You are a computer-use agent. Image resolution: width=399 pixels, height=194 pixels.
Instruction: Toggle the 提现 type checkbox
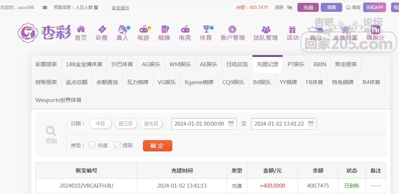pos(117,145)
